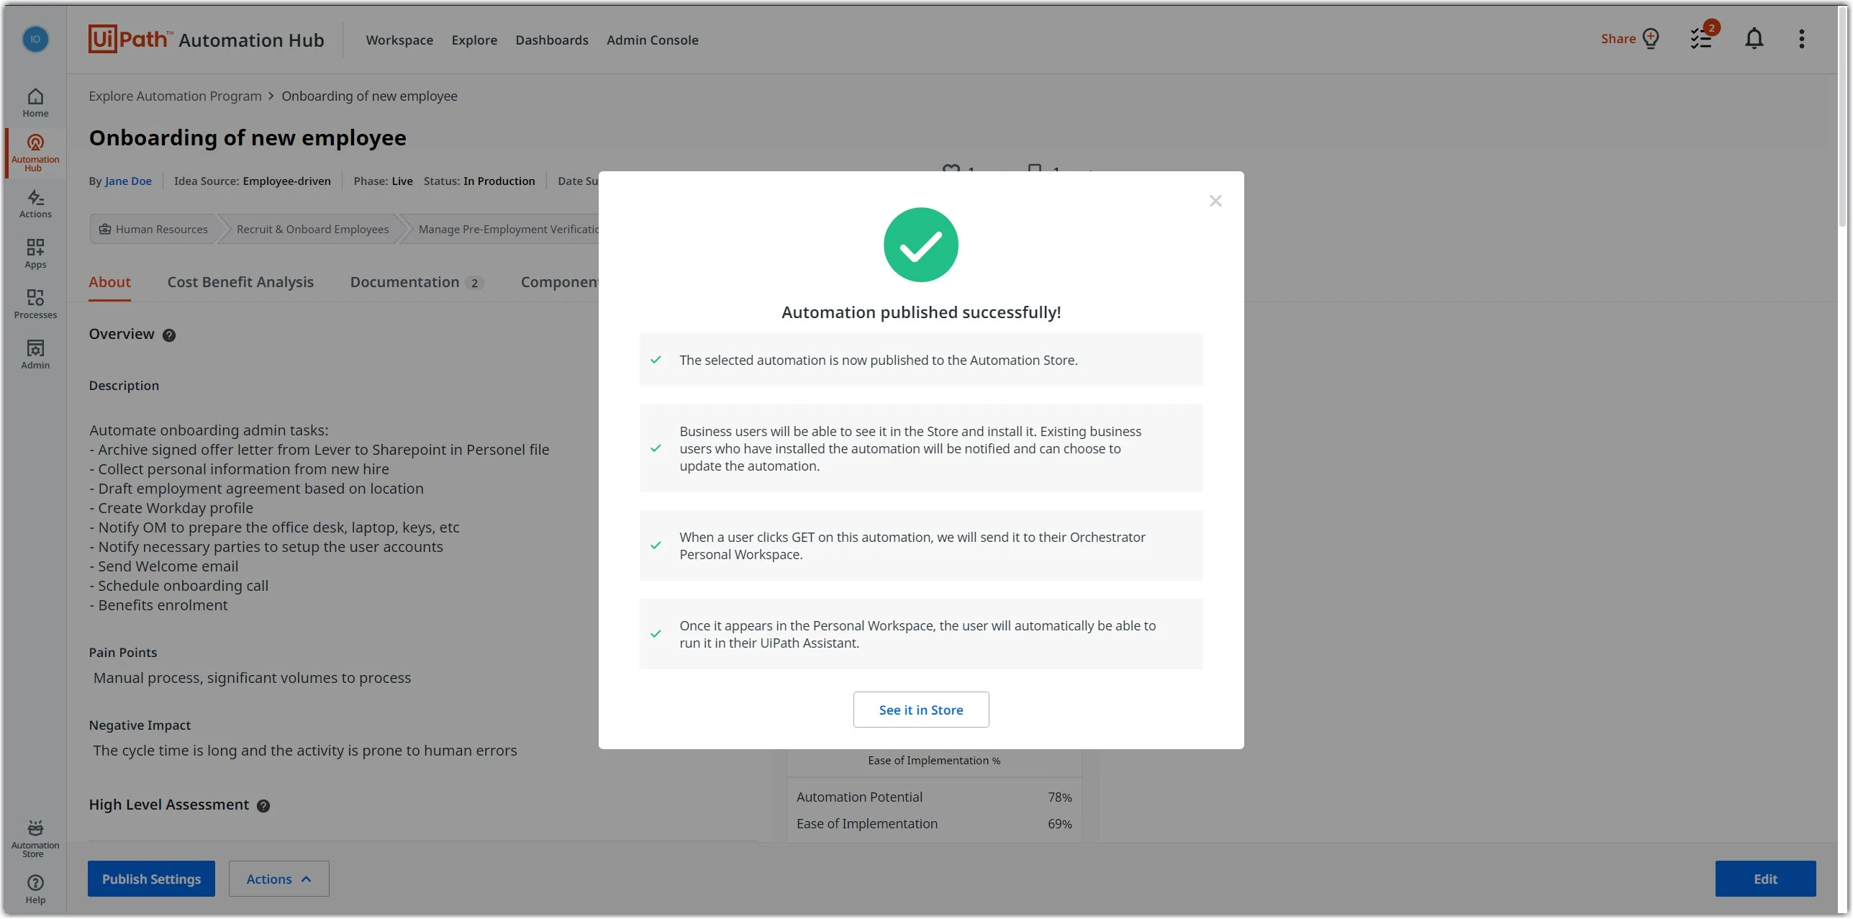The image size is (1853, 919).
Task: Open the notifications bell
Action: (1754, 39)
